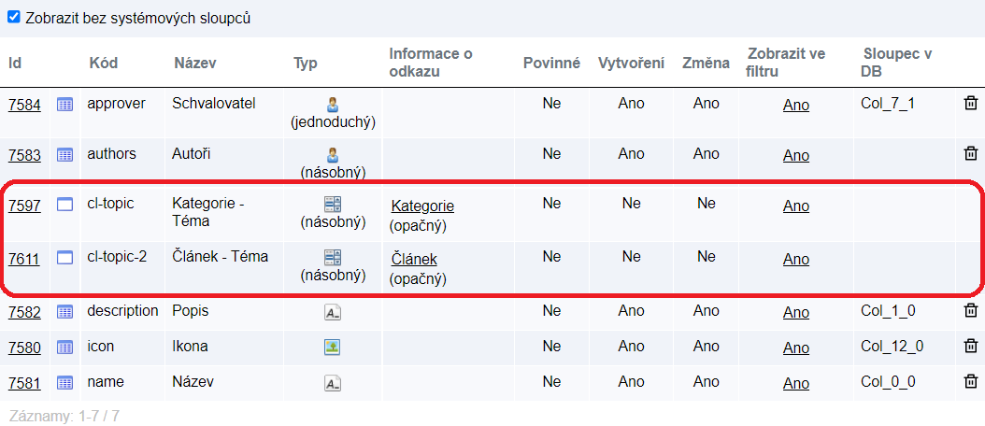This screenshot has height=426, width=985.
Task: Delete the icon column using trash icon
Action: pyautogui.click(x=971, y=347)
